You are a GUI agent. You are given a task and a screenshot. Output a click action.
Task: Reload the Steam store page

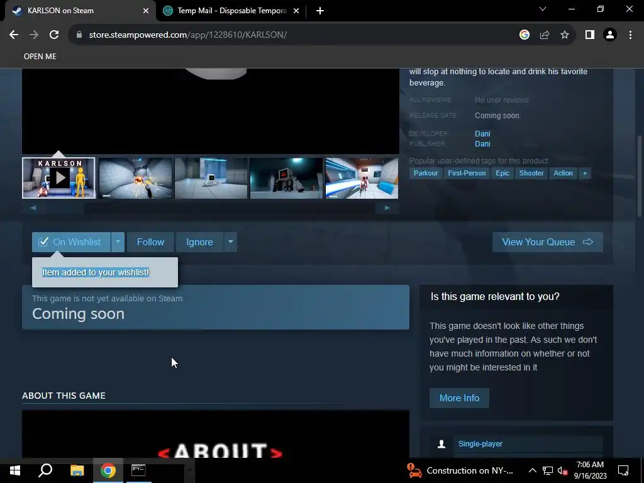[54, 35]
